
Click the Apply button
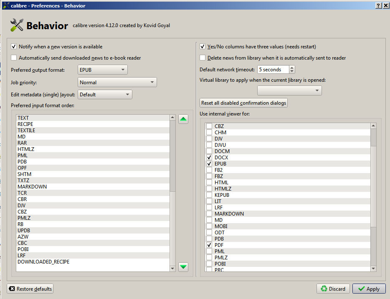click(369, 289)
